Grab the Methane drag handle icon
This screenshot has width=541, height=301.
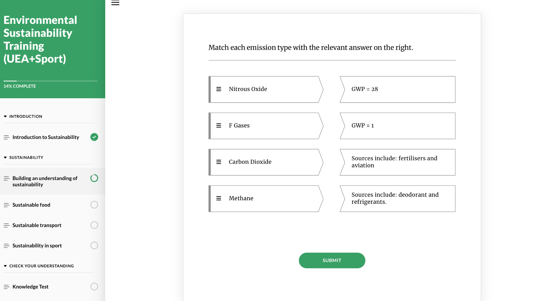click(219, 198)
